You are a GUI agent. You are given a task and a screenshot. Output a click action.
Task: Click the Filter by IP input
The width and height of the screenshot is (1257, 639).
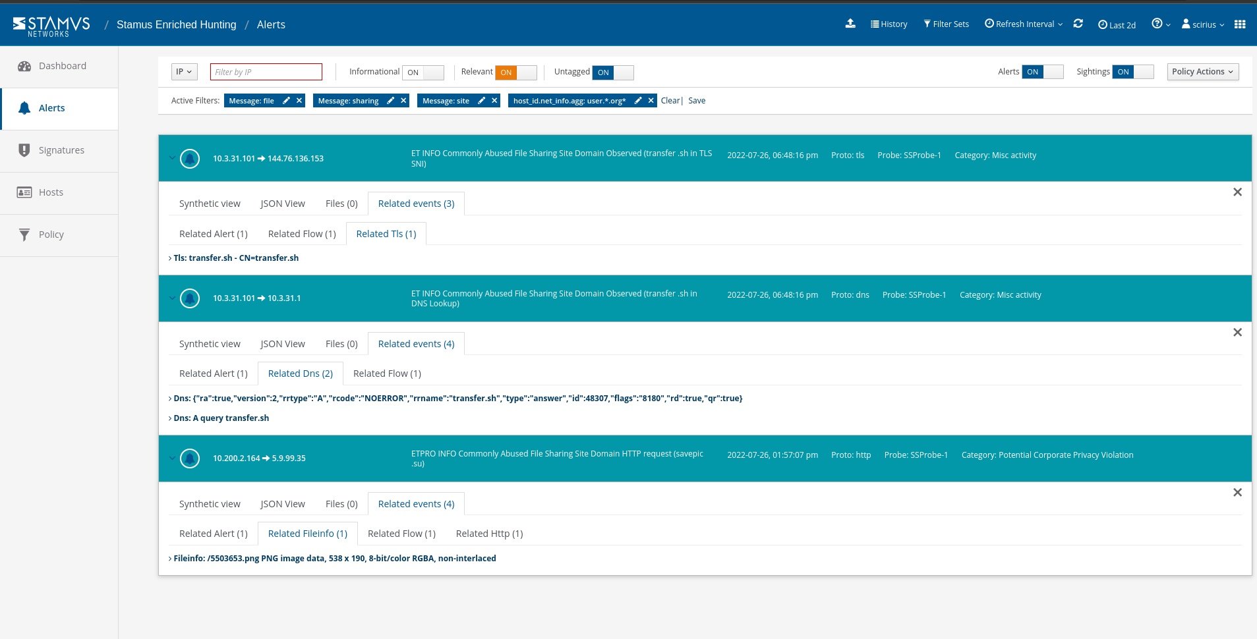pyautogui.click(x=266, y=72)
